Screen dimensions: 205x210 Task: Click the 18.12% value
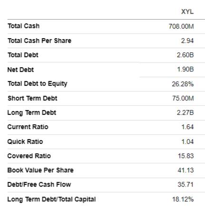[183, 199]
